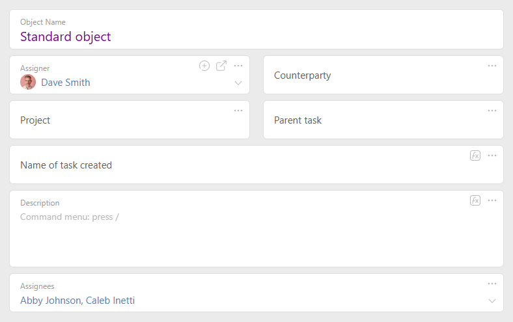Image resolution: width=513 pixels, height=322 pixels.
Task: Open the Assigner field three-dot menu
Action: 238,66
